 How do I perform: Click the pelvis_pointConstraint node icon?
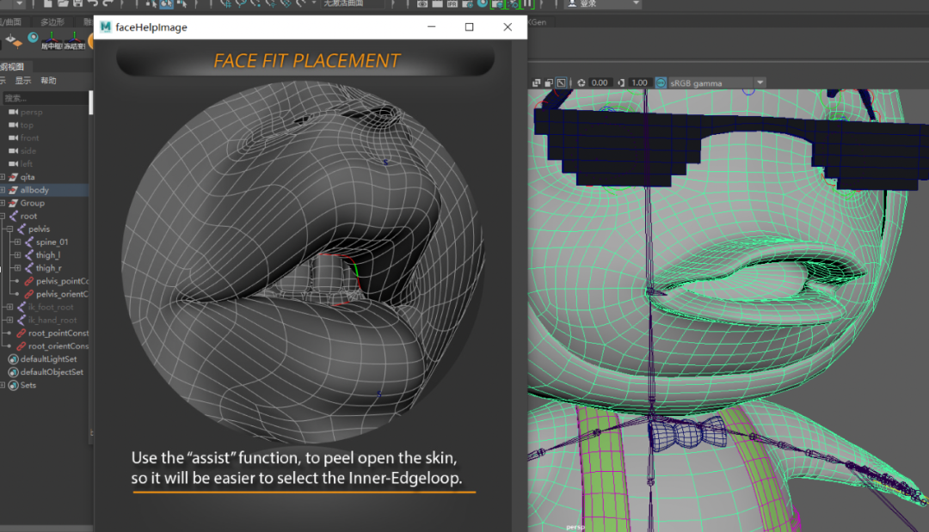tap(28, 281)
